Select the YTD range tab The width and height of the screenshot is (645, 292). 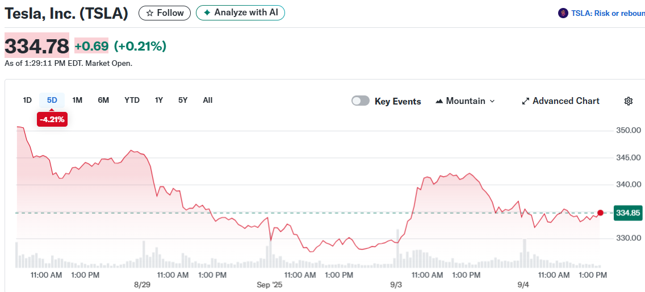pos(132,100)
